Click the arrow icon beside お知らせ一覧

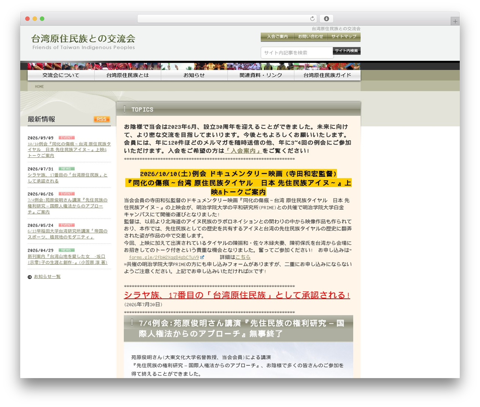(x=30, y=277)
